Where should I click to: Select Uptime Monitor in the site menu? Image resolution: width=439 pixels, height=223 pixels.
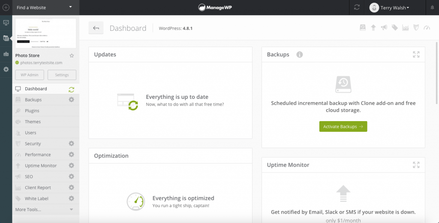pos(45,166)
